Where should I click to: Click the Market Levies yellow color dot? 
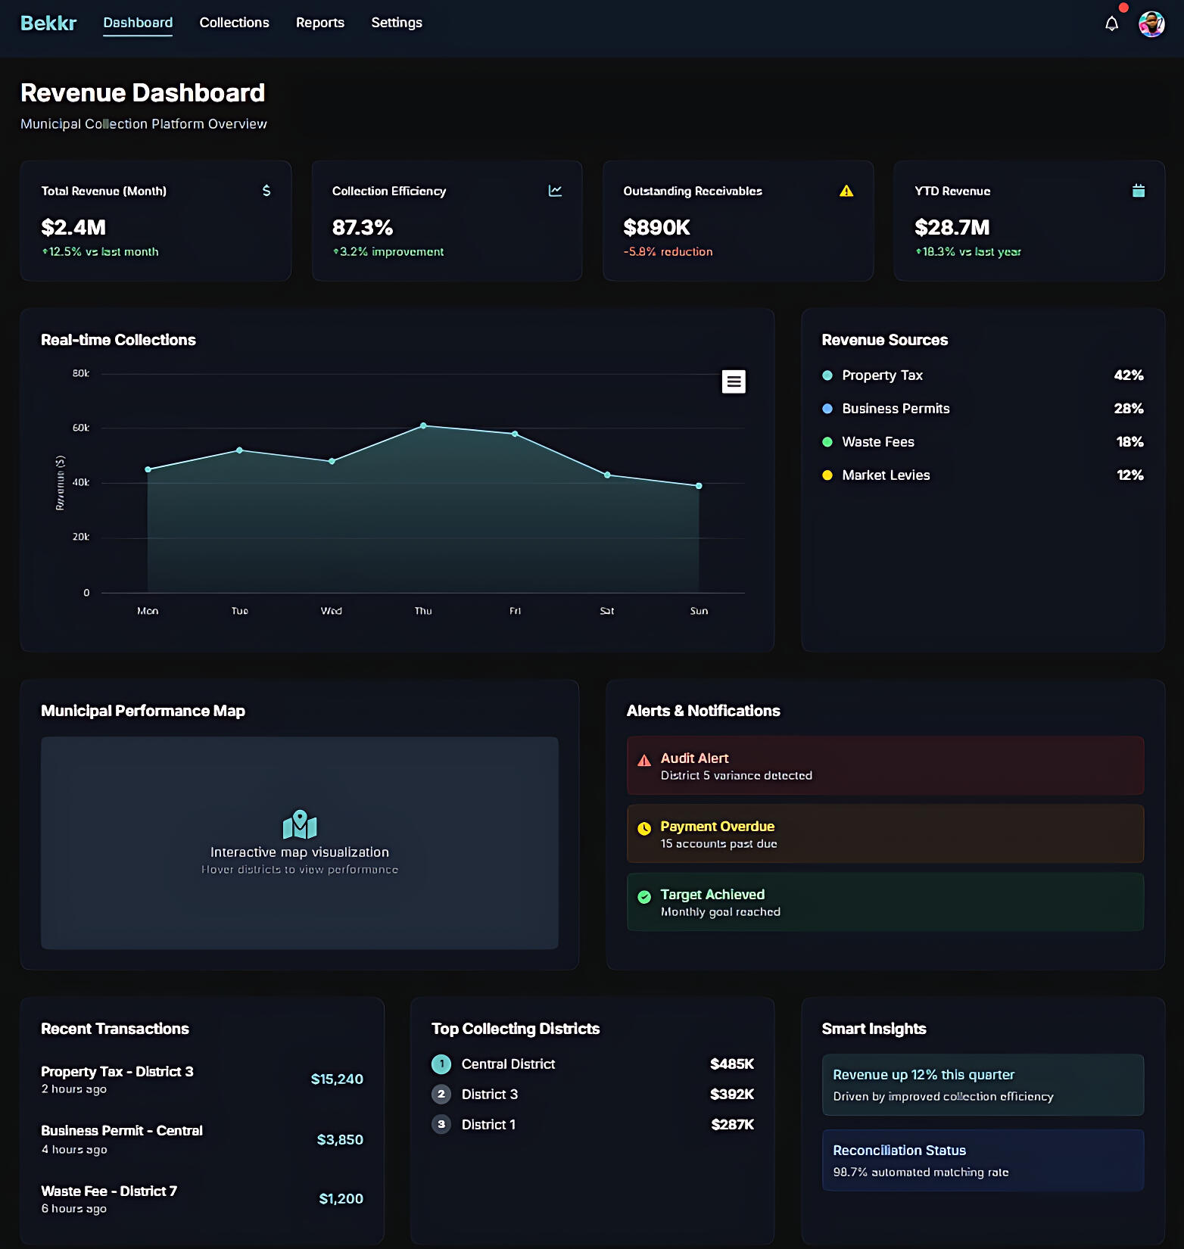point(827,475)
